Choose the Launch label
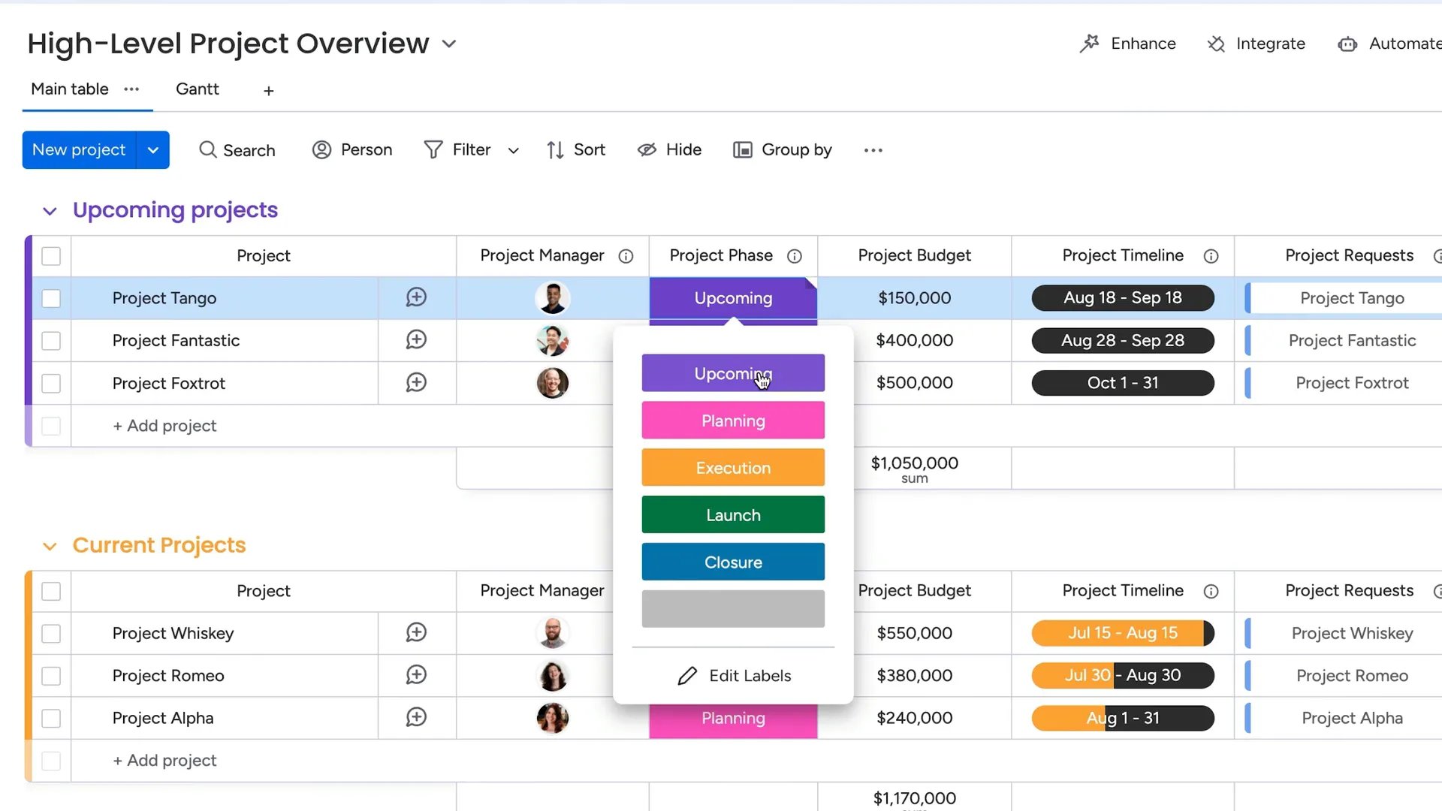Image resolution: width=1442 pixels, height=811 pixels. click(x=733, y=515)
